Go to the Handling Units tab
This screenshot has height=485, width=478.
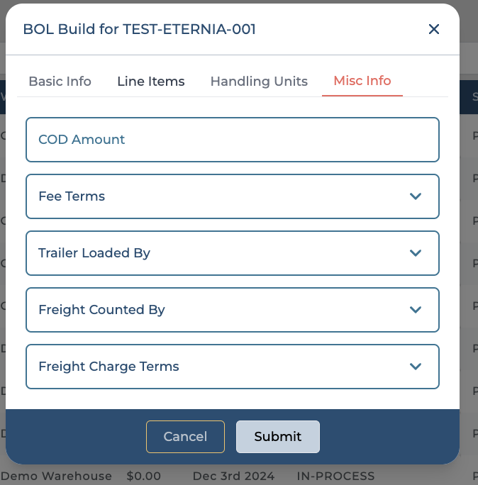tap(259, 82)
